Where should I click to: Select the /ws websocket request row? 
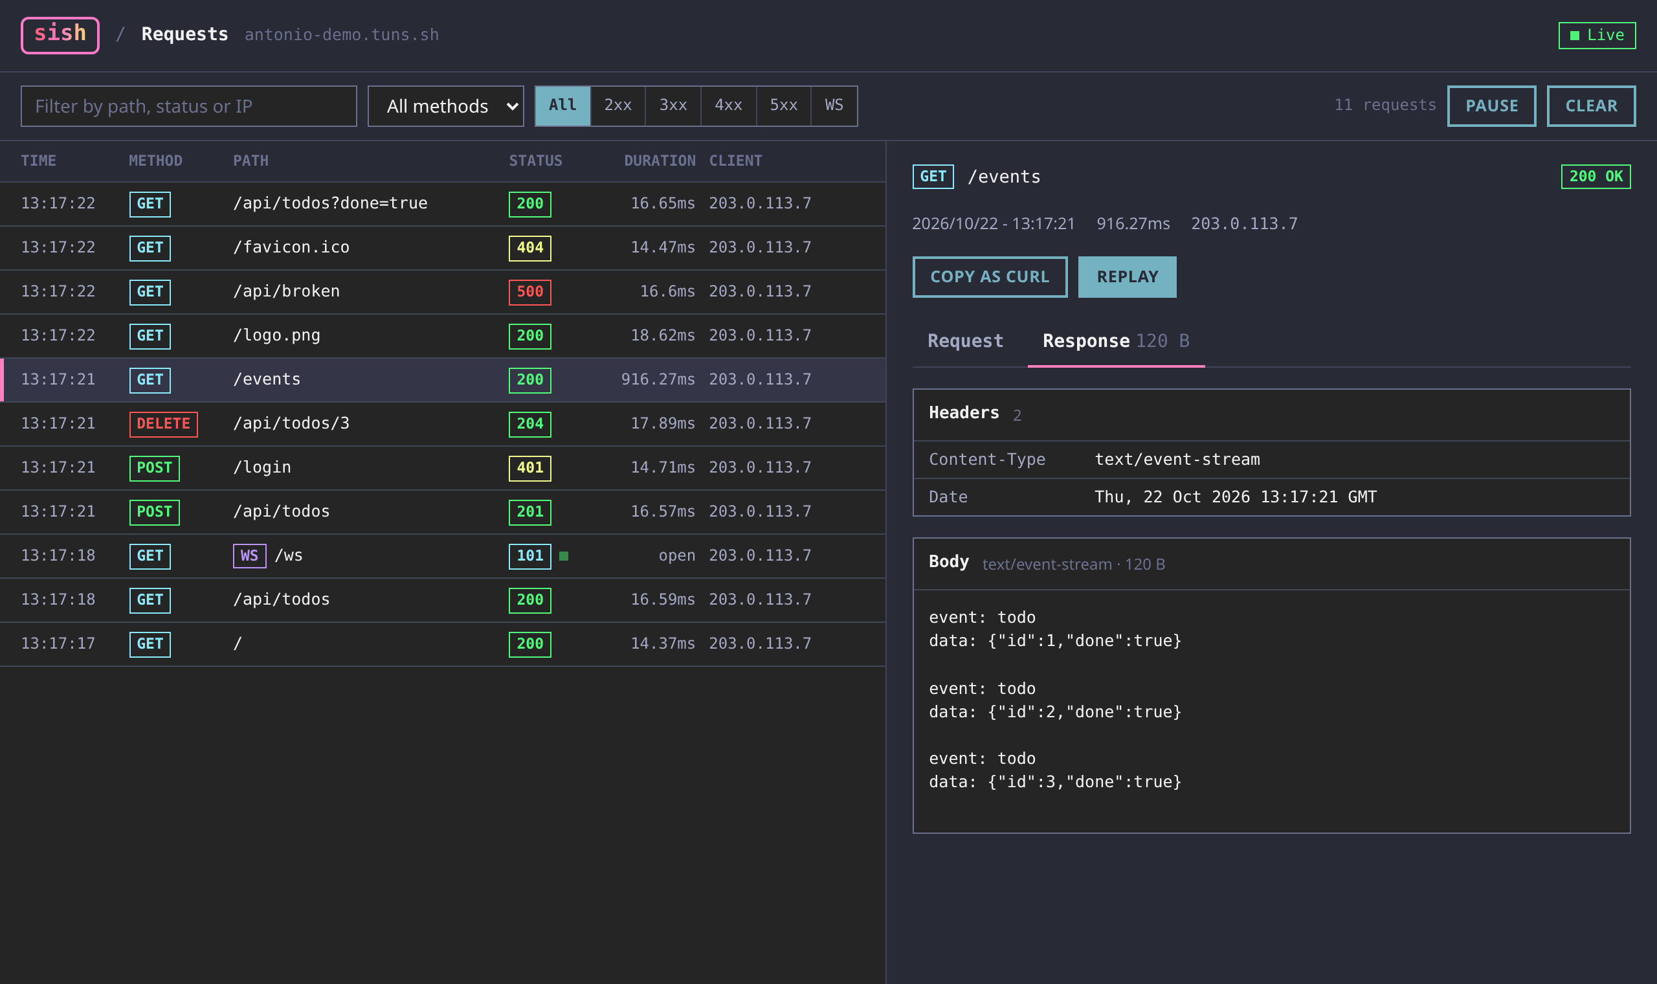pyautogui.click(x=443, y=556)
